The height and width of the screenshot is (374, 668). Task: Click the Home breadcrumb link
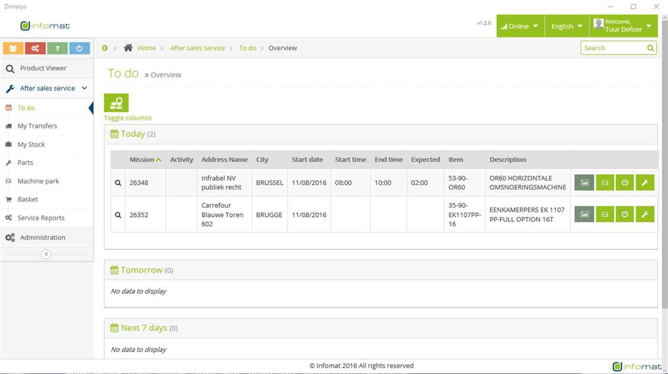click(x=147, y=48)
